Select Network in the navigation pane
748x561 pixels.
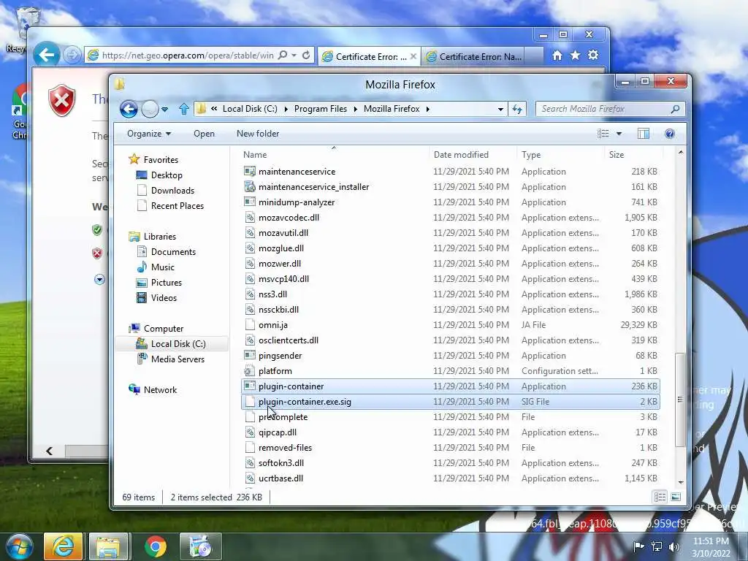pos(160,390)
